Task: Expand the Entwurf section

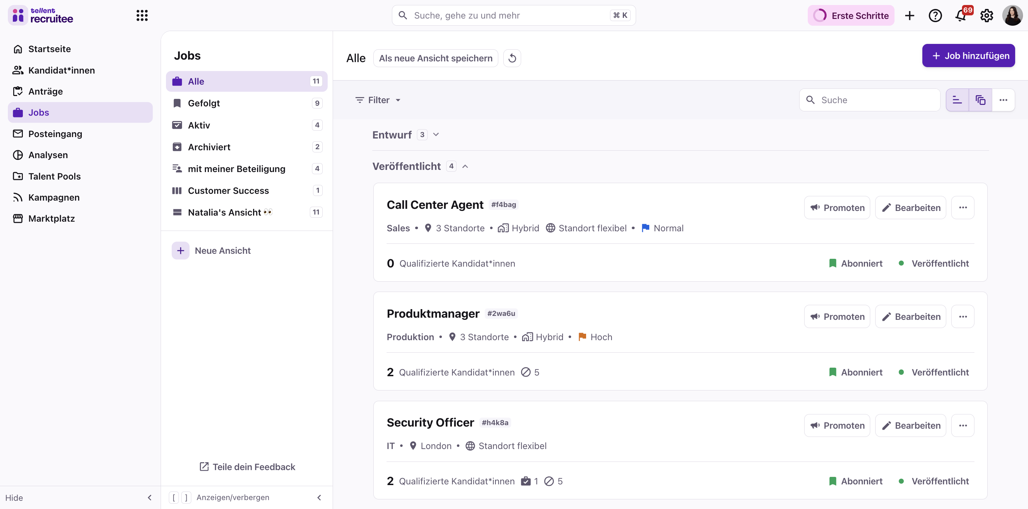Action: [x=436, y=135]
